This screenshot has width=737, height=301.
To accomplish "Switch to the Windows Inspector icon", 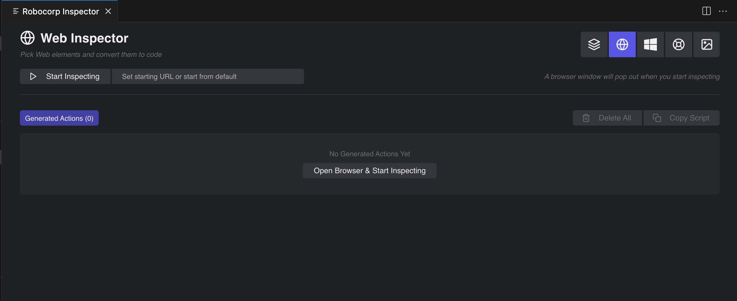I will tap(650, 44).
